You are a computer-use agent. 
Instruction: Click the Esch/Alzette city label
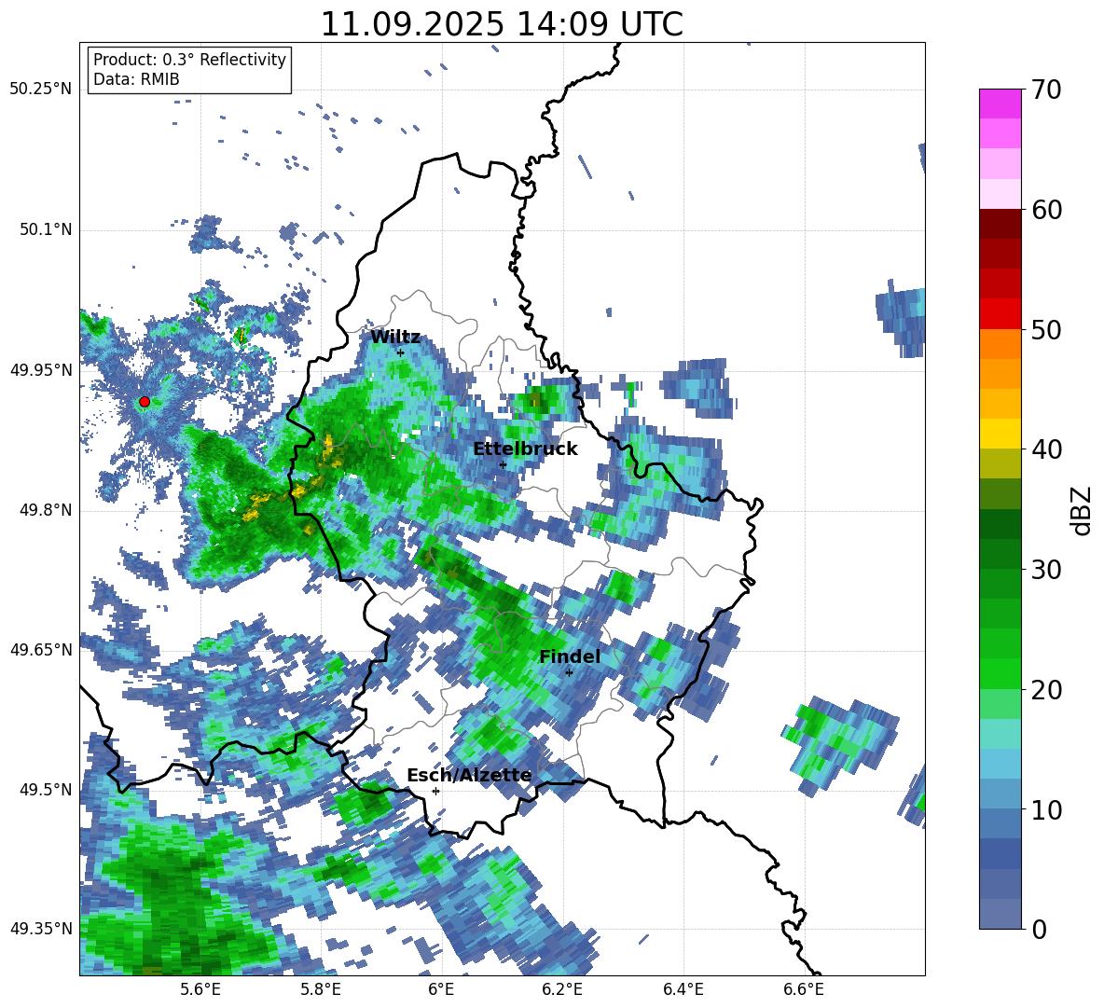pyautogui.click(x=469, y=776)
